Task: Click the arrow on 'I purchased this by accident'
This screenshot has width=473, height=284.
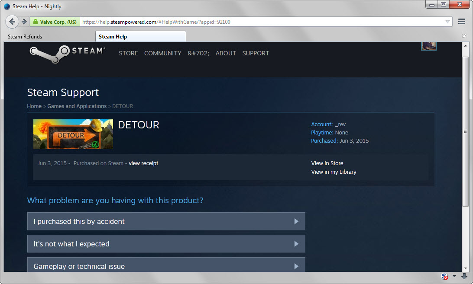Action: tap(296, 221)
